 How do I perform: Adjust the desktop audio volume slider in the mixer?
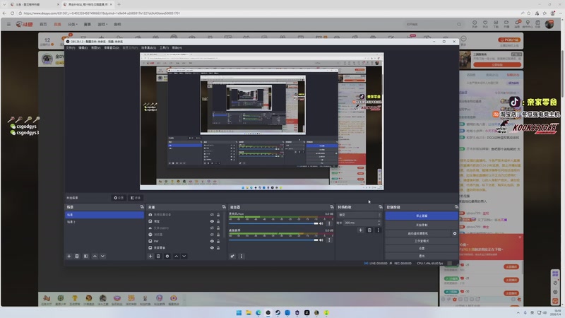[x=273, y=240]
